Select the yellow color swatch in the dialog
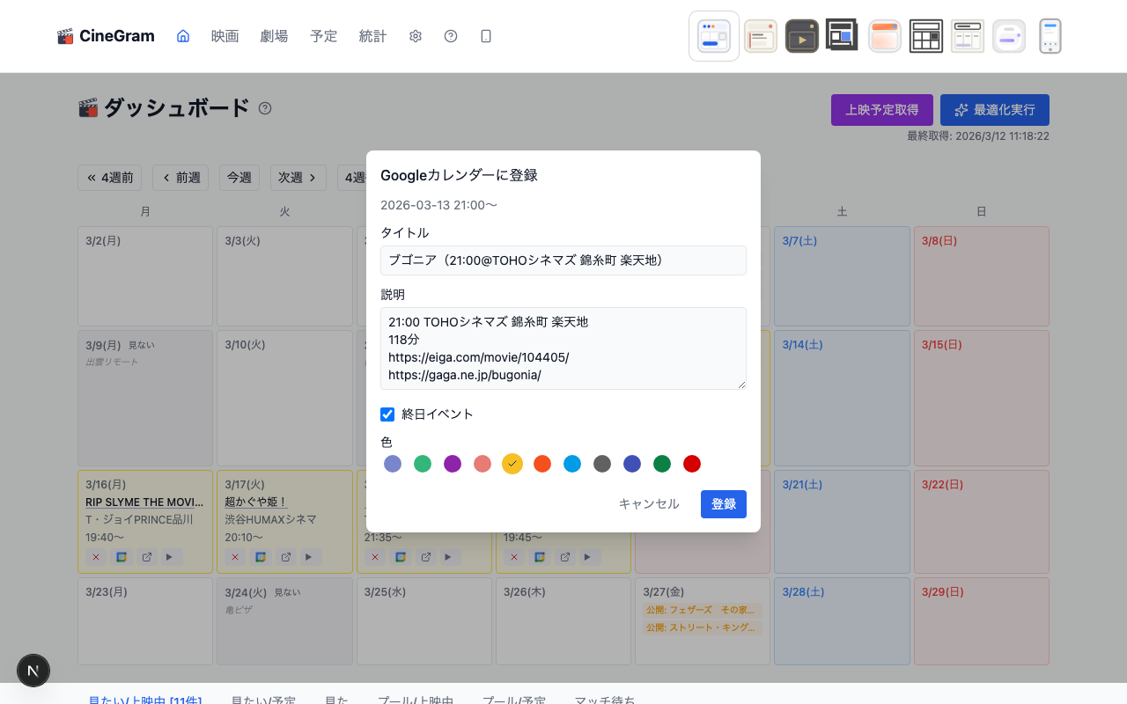Image resolution: width=1127 pixels, height=704 pixels. point(512,464)
